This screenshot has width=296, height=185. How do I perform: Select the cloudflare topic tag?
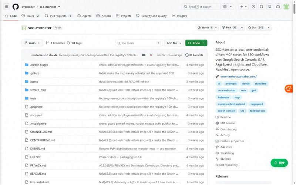(261, 84)
